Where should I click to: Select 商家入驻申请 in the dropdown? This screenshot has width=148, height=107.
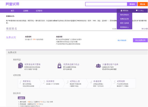point(125,23)
